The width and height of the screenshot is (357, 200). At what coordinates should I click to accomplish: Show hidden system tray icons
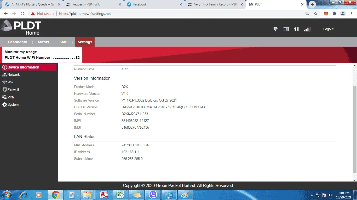pos(312,195)
